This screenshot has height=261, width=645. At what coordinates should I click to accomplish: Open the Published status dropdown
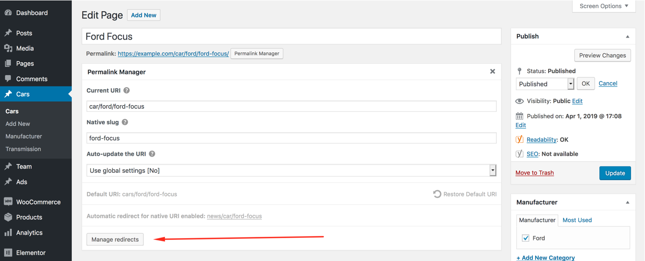pyautogui.click(x=545, y=84)
